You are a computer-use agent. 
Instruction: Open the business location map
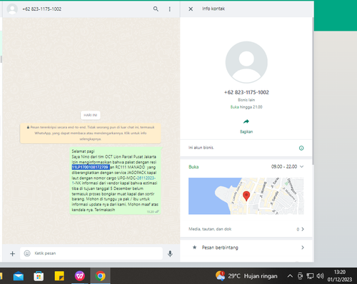246,196
